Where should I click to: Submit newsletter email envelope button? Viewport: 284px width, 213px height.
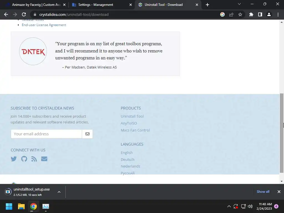click(x=87, y=134)
